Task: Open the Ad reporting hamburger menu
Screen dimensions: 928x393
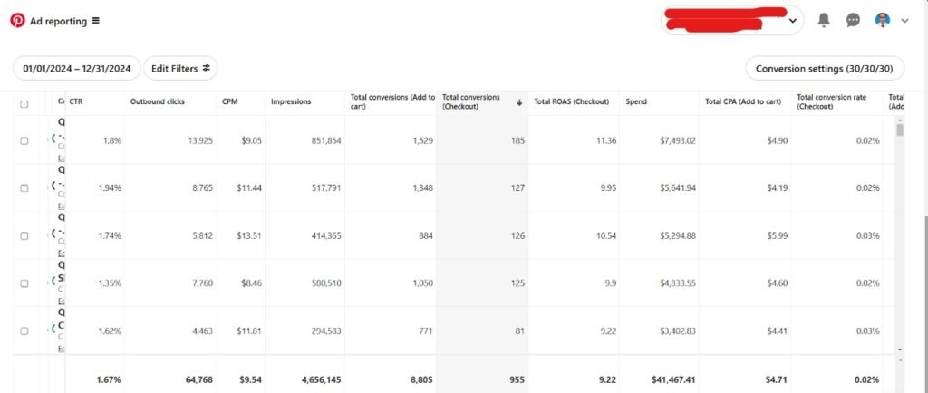Action: point(96,20)
